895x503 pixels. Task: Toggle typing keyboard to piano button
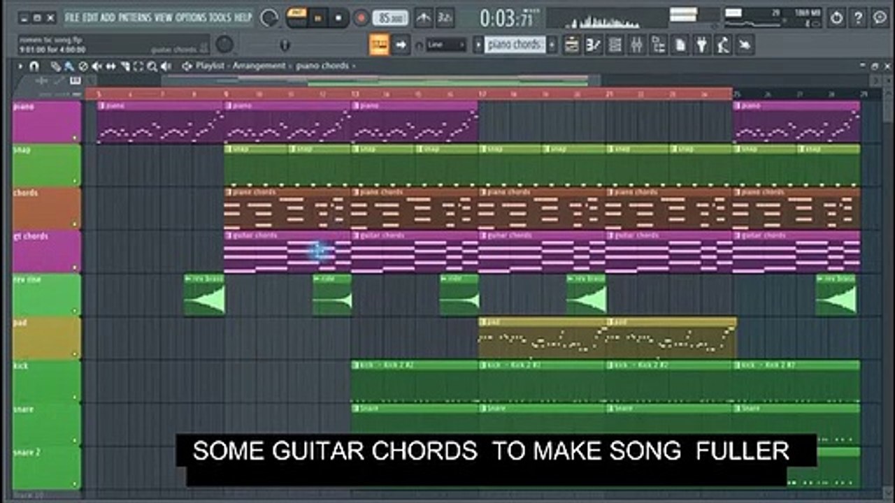click(x=380, y=45)
